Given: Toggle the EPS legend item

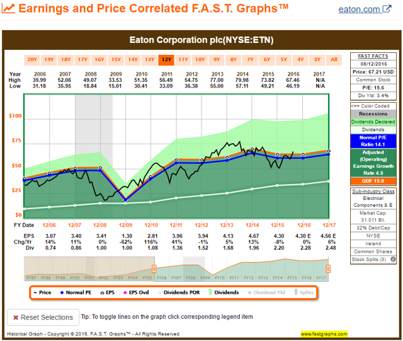Looking at the screenshot, I should coord(108,292).
